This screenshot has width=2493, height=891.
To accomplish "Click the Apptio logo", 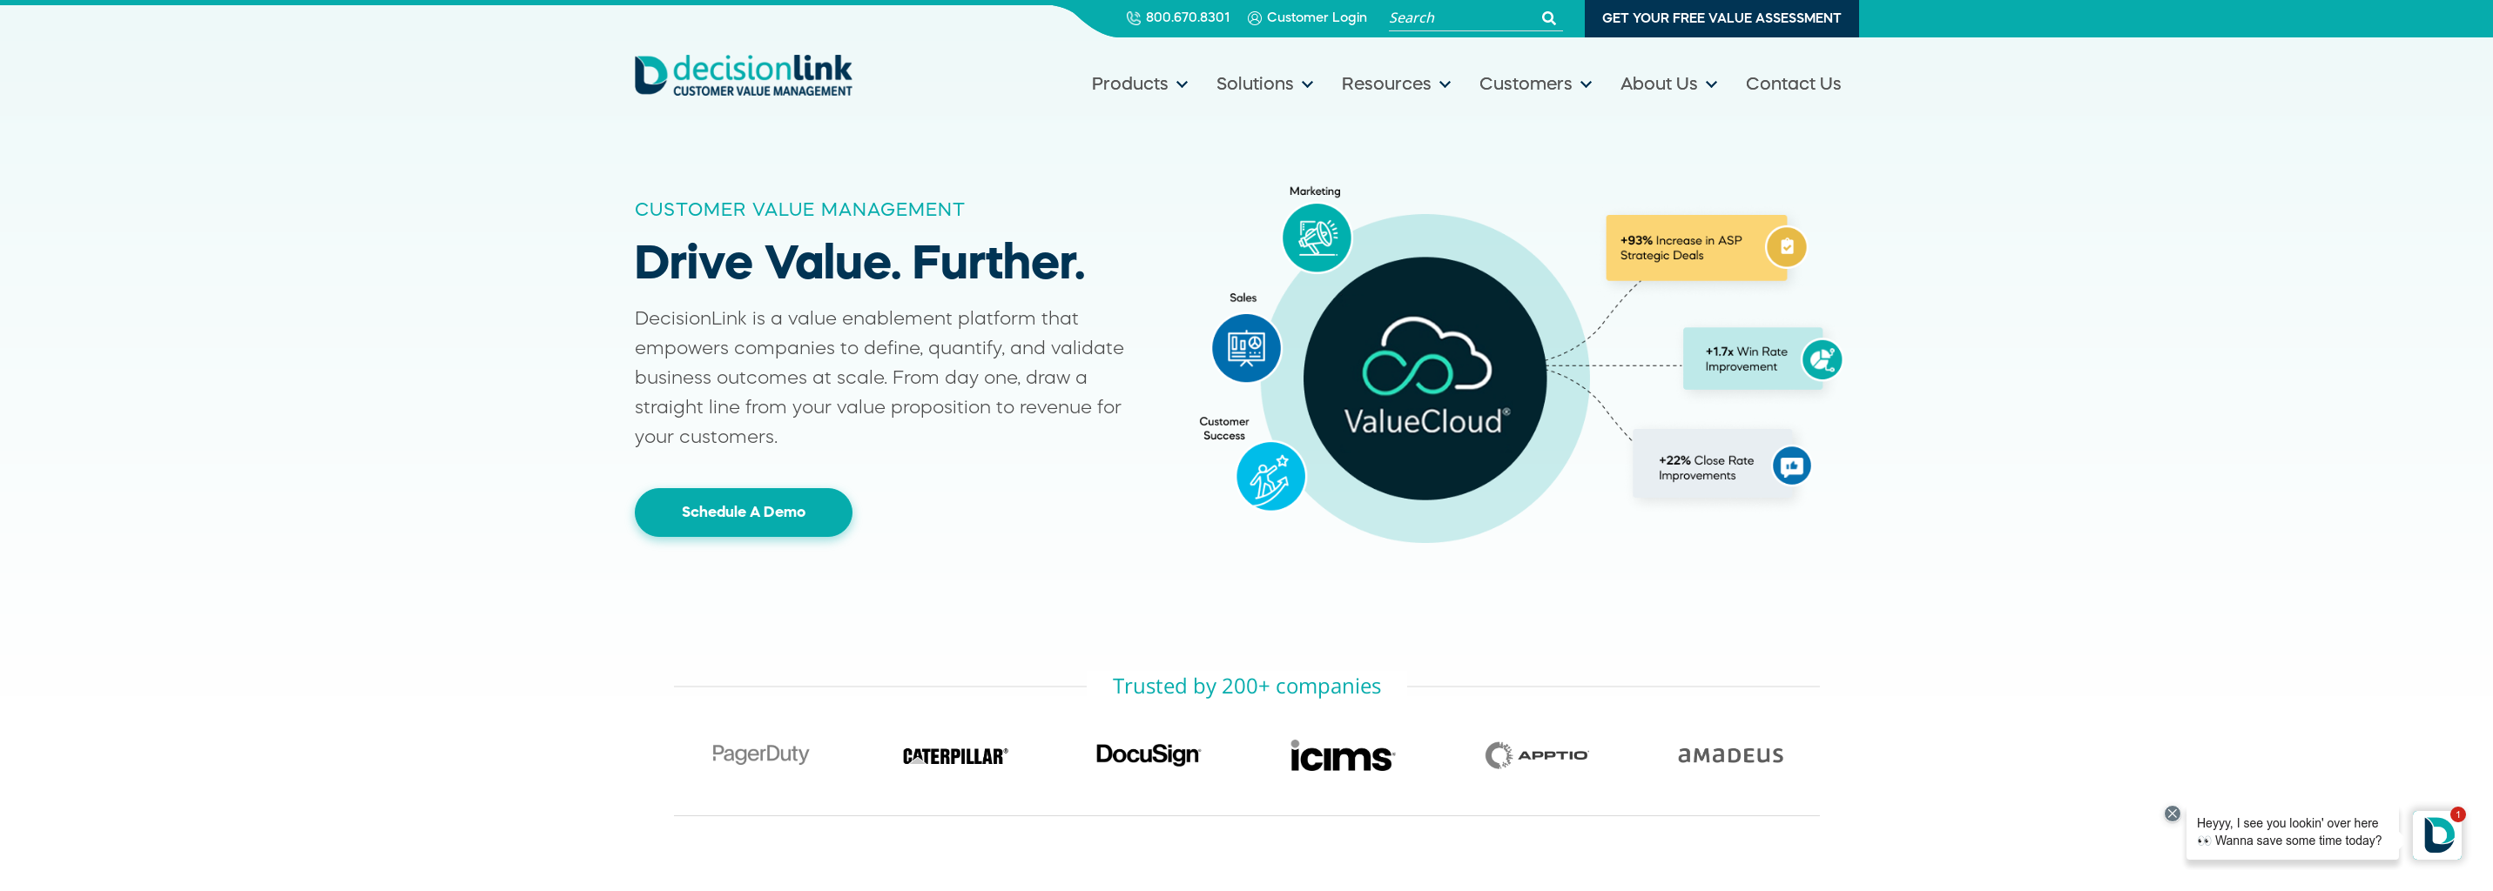I will pos(1537,754).
